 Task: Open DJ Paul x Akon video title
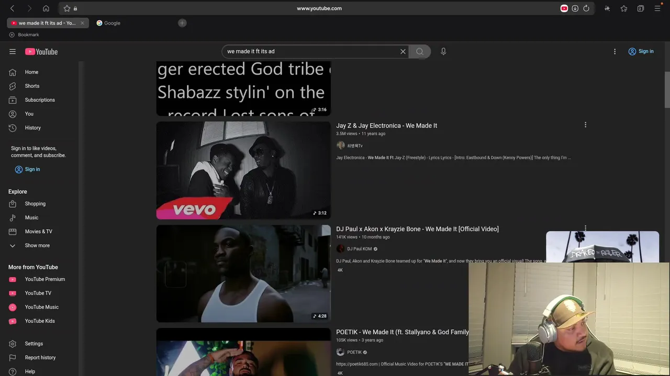coord(417,229)
